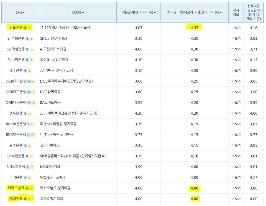
Task: Expand 보기 details for 헤이(Hey)정기예금
Action: 236,60
